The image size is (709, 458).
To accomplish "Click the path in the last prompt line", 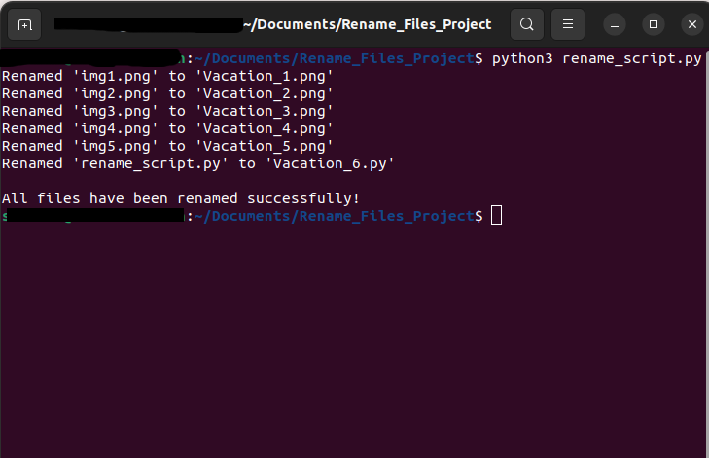I will coord(334,216).
